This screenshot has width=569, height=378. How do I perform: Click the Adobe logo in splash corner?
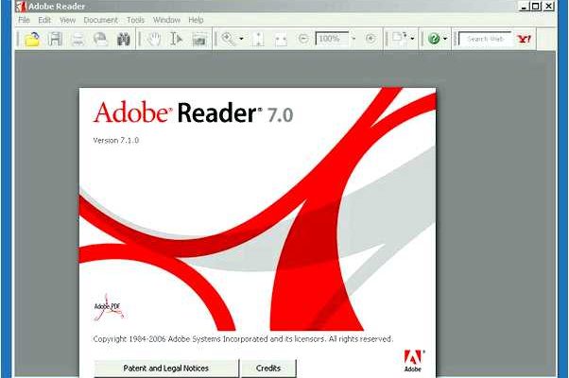(x=413, y=361)
